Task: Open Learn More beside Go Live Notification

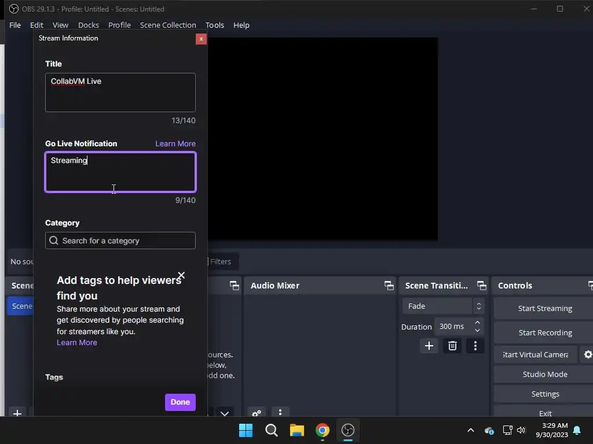Action: [x=175, y=143]
